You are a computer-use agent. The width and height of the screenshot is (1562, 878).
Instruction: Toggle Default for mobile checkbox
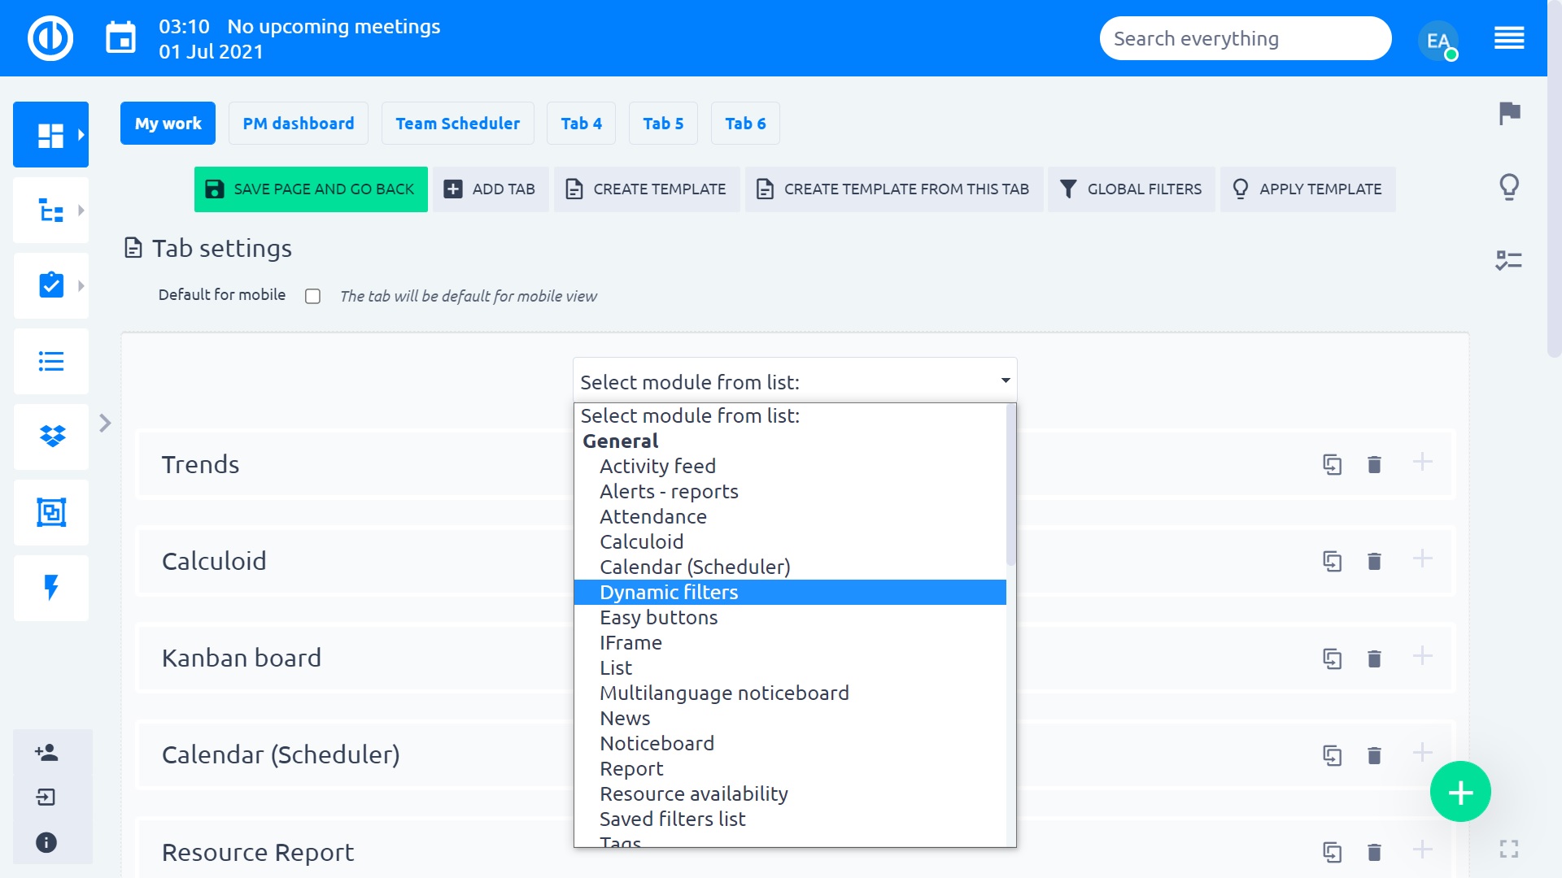[x=312, y=296]
